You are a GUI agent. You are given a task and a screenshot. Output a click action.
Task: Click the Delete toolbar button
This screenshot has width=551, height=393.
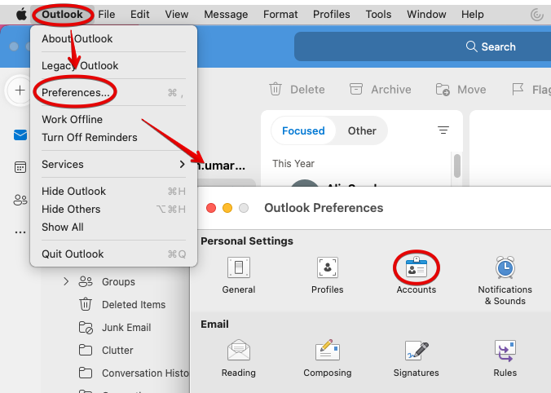(x=298, y=90)
